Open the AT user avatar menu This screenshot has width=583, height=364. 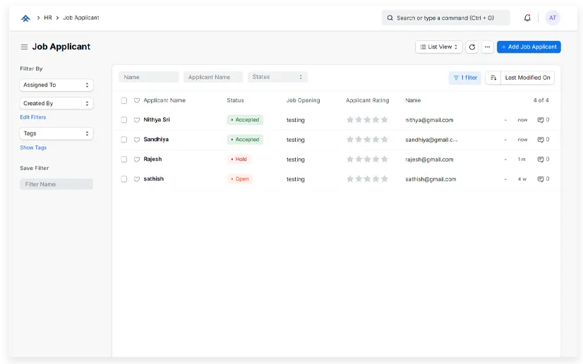(x=552, y=18)
